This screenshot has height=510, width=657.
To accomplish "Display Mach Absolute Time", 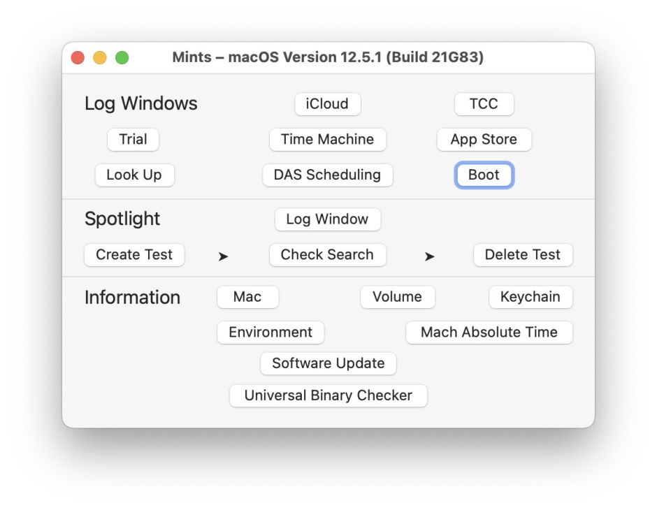I will click(x=489, y=333).
